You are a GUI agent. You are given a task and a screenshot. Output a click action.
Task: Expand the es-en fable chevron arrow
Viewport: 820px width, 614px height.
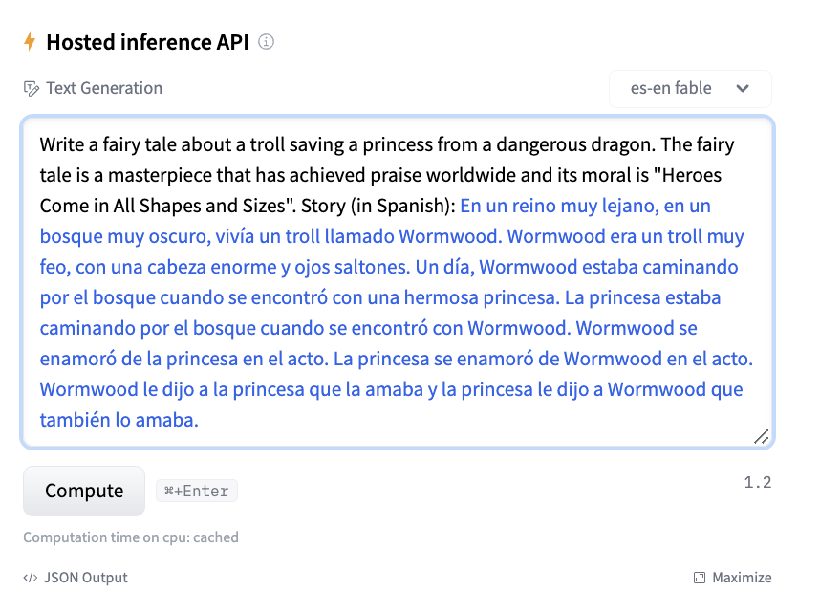[x=743, y=89]
